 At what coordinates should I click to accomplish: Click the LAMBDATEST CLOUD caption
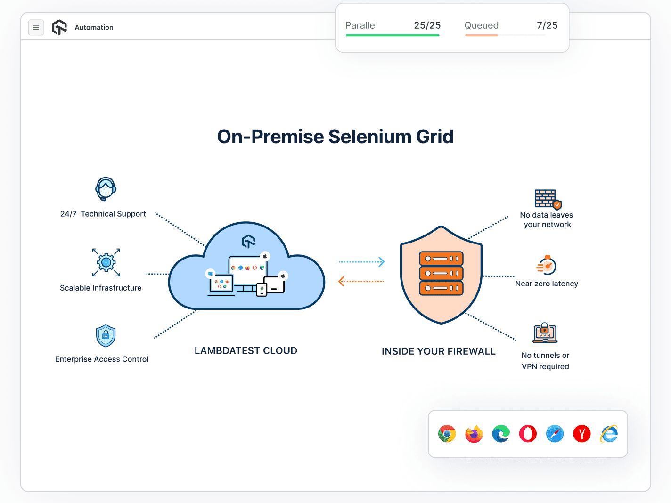246,351
